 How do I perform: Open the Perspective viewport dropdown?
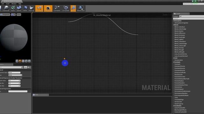point(5,15)
